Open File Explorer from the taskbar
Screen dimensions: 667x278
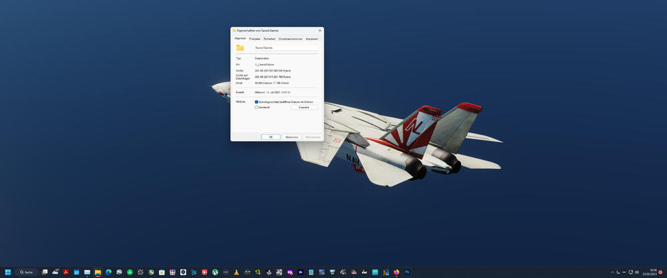98,272
